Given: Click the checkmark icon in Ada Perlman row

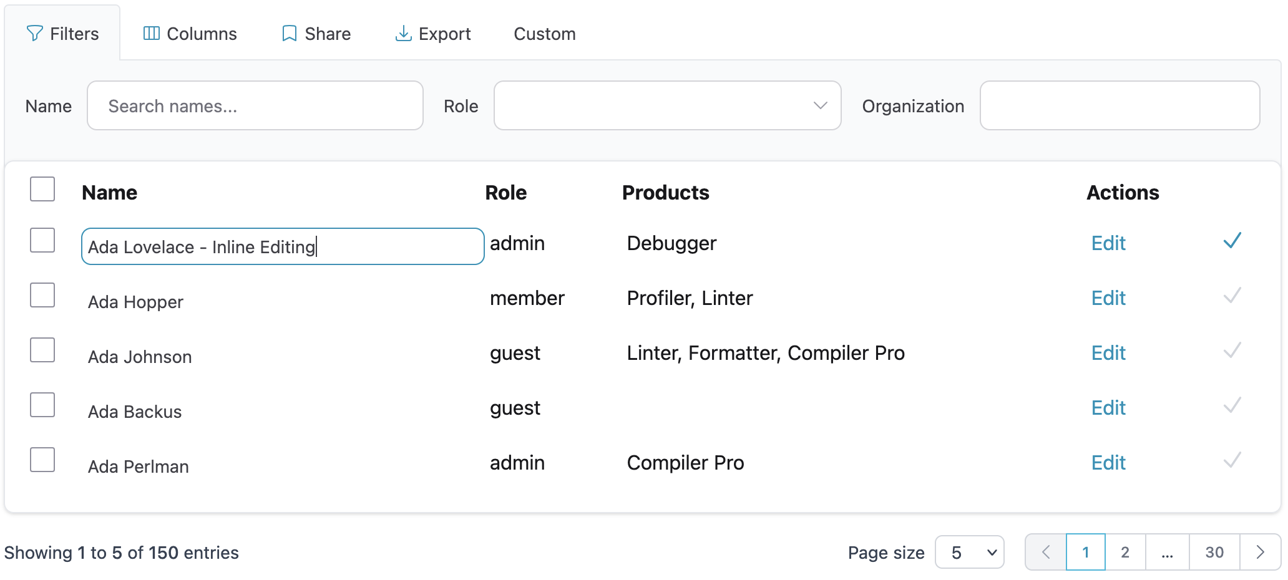Looking at the screenshot, I should pyautogui.click(x=1232, y=460).
